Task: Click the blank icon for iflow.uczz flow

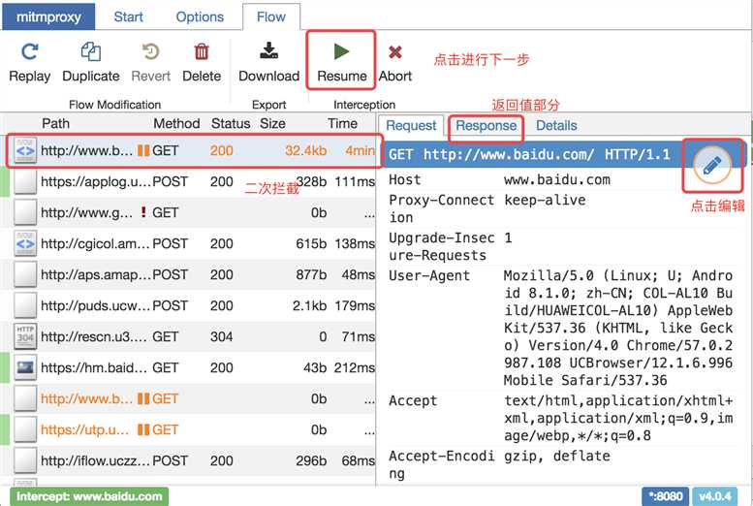Action: tap(25, 460)
